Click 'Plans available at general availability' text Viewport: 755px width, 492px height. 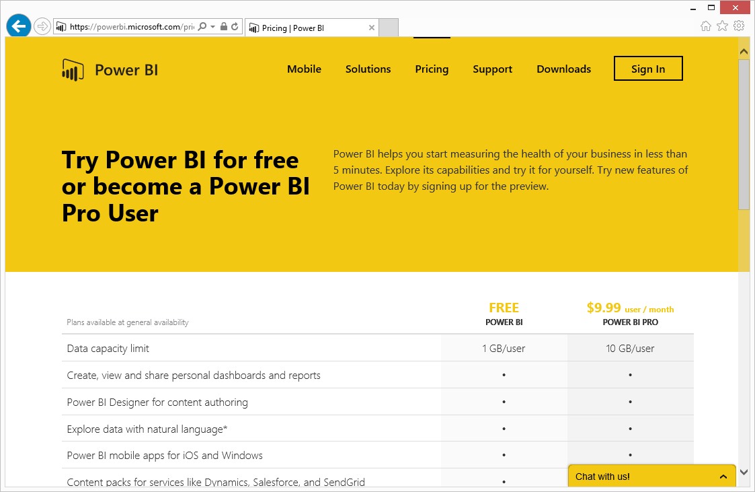coord(128,322)
